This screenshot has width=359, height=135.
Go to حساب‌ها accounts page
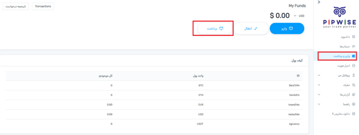tap(345, 46)
